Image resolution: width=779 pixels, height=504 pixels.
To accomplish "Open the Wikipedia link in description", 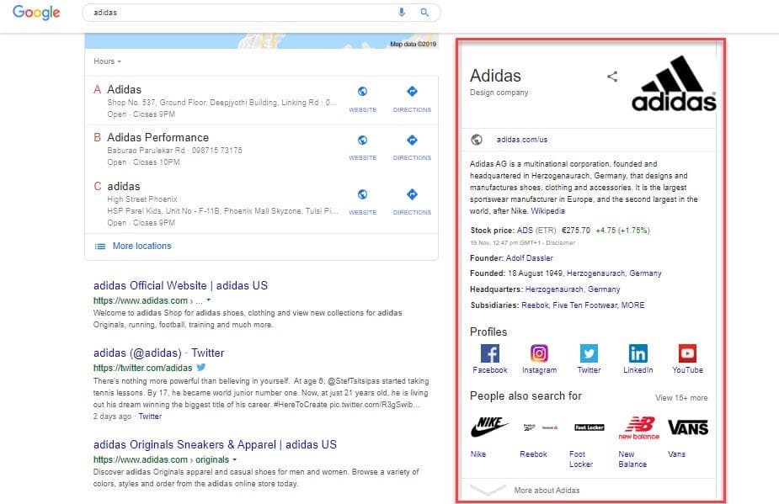I will pos(547,211).
